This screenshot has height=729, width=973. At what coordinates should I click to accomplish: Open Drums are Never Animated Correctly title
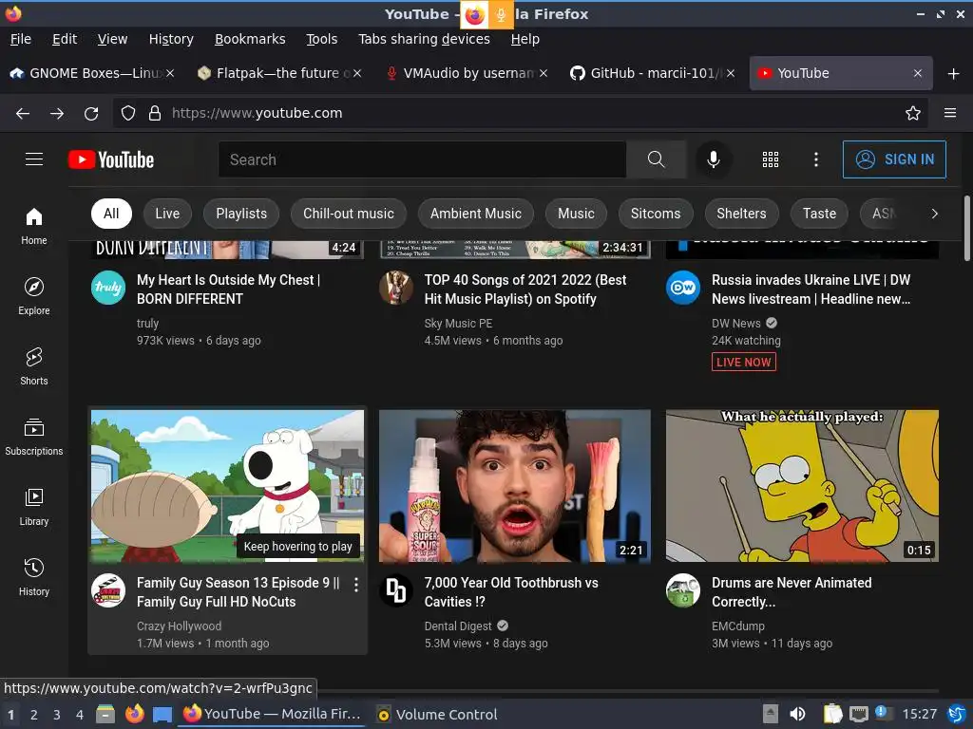point(792,592)
